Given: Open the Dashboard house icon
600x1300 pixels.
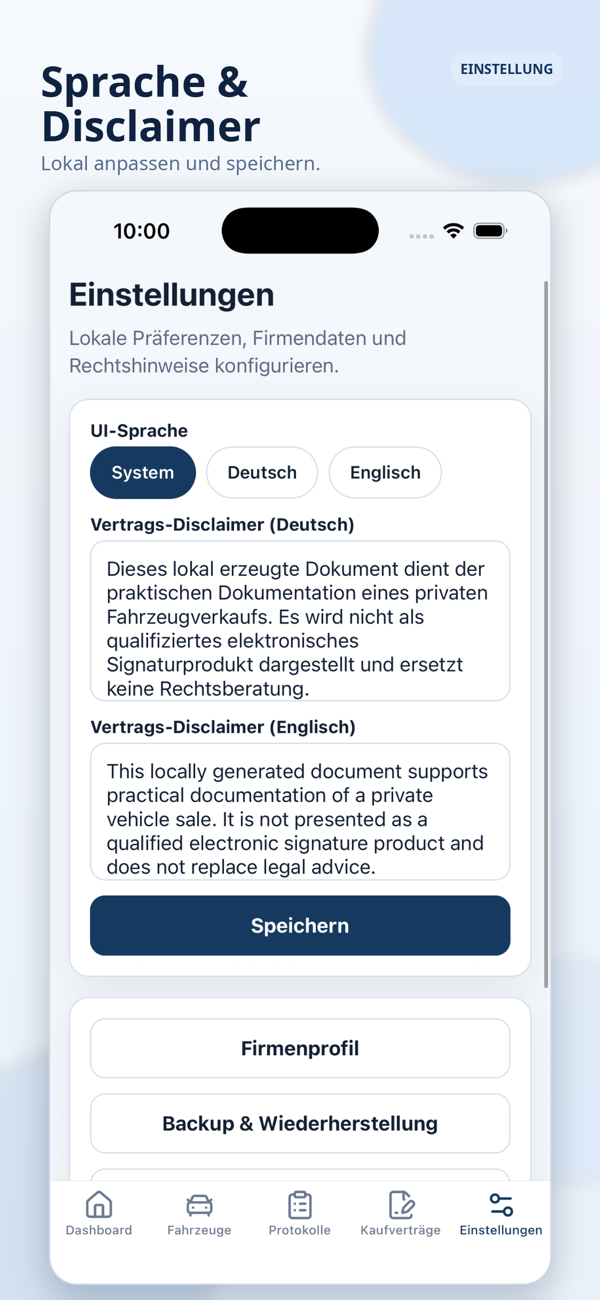Looking at the screenshot, I should (99, 1205).
